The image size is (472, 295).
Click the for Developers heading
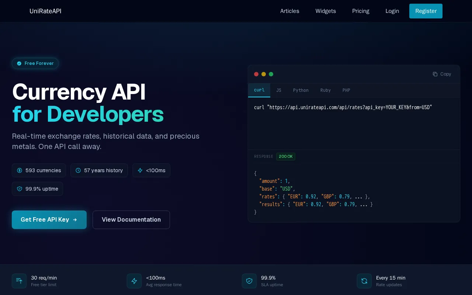point(88,114)
